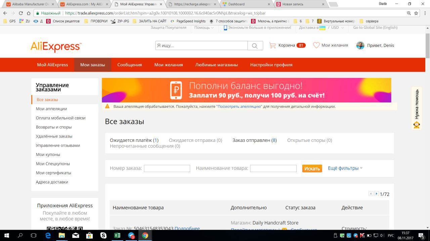This screenshot has width=430, height=241.
Task: Click the browser address bar URL
Action: pos(165,13)
